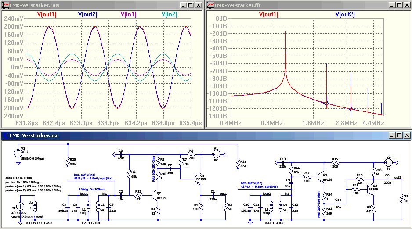Select resistor R3 50 ohm load
This screenshot has height=229, width=412.
[225, 207]
